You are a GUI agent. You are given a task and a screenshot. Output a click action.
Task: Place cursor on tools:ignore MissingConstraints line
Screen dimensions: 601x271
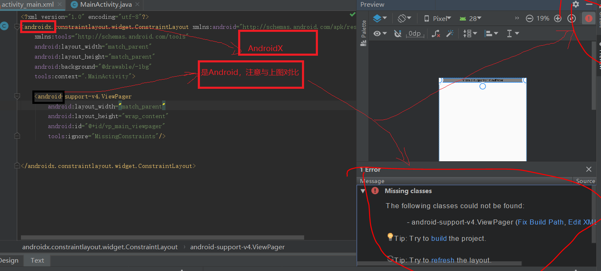click(x=107, y=136)
